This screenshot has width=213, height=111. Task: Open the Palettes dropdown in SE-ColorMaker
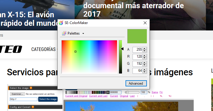73,33
